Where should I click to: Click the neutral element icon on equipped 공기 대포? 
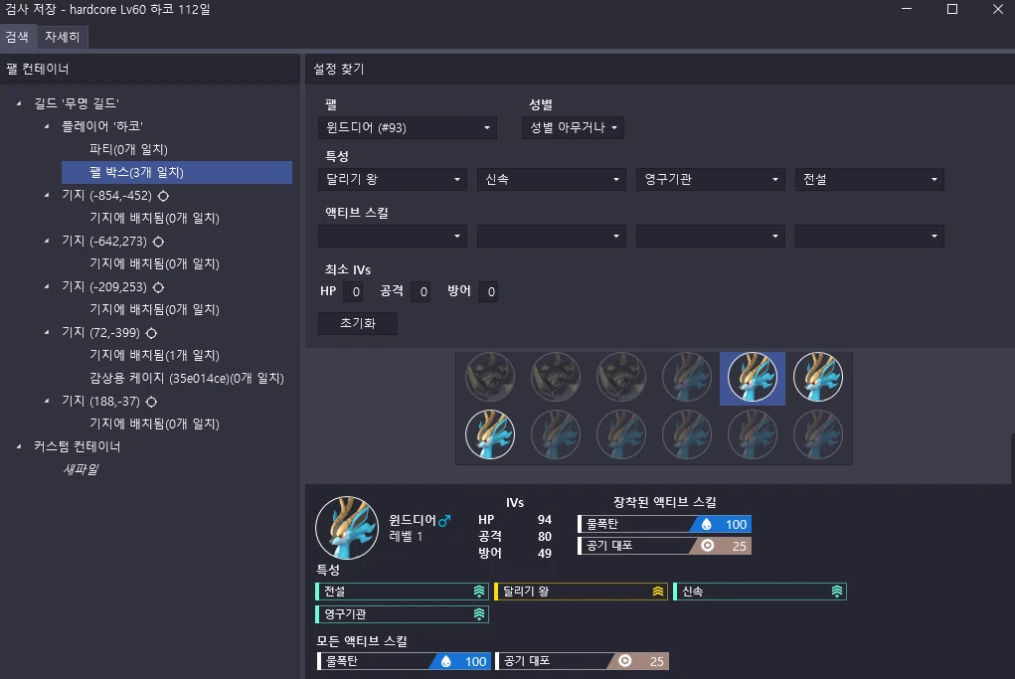pos(708,546)
